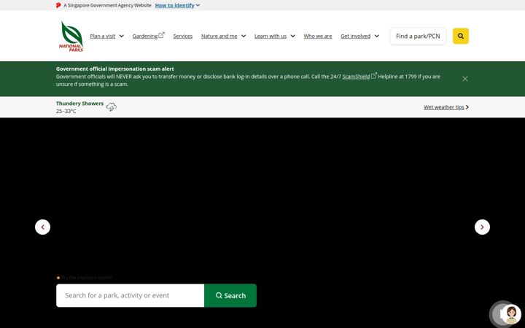Click Find a park/PCN button
525x328 pixels.
(x=418, y=36)
